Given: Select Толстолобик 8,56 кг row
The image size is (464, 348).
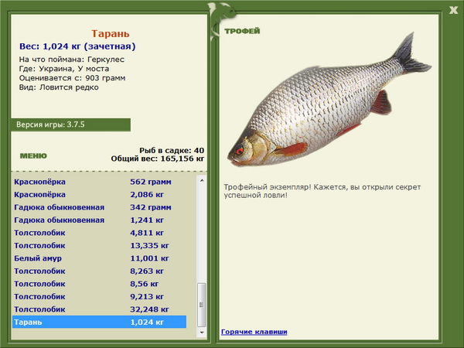Looking at the screenshot, I should [x=100, y=284].
